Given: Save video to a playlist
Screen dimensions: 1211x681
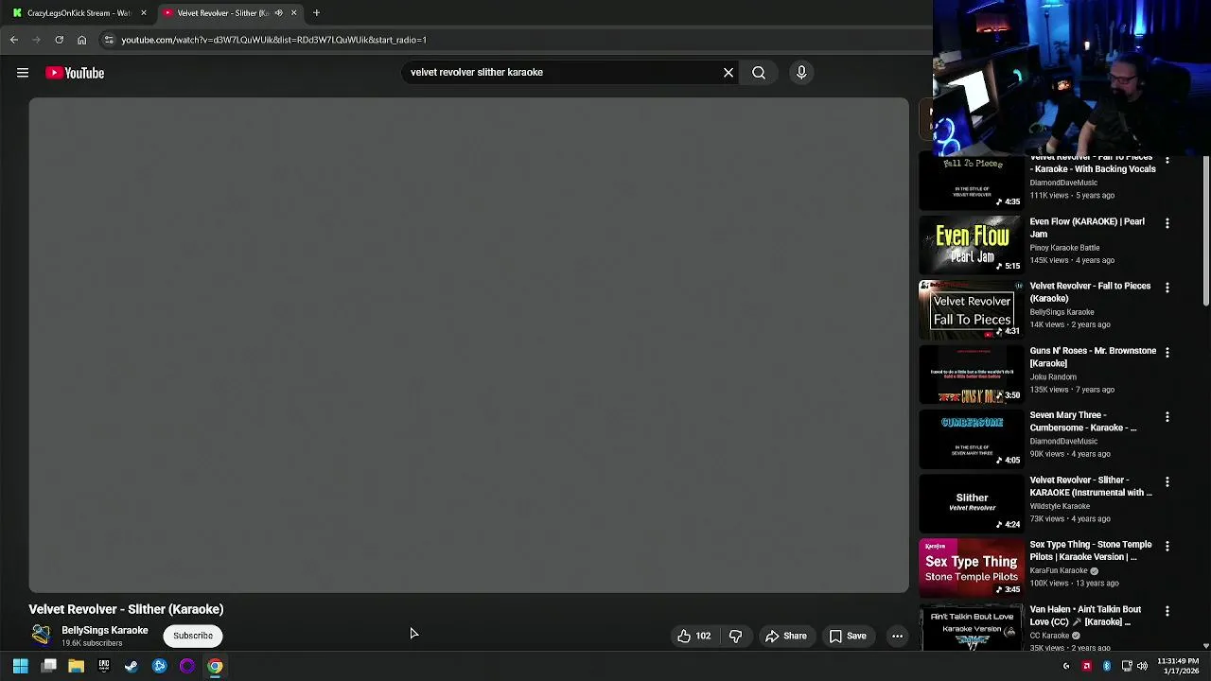Looking at the screenshot, I should pos(848,636).
